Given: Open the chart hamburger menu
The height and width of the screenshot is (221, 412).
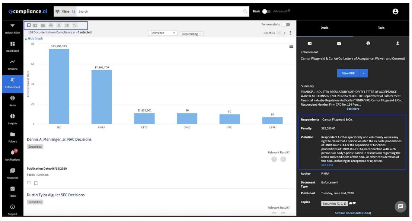Looking at the screenshot, I should tap(291, 46).
